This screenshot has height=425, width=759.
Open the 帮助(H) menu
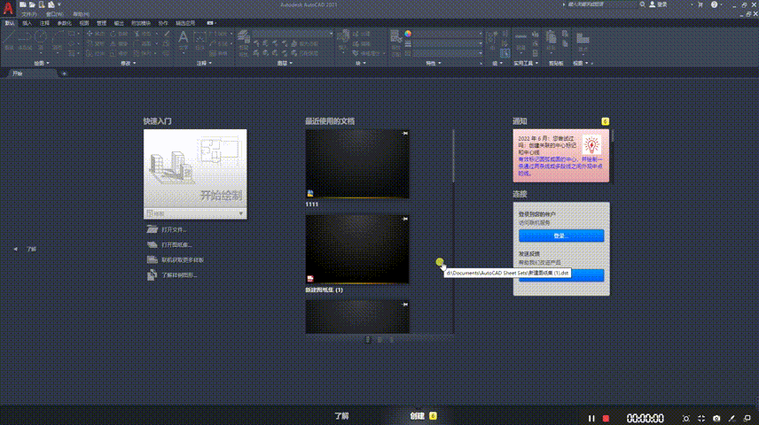(x=81, y=14)
